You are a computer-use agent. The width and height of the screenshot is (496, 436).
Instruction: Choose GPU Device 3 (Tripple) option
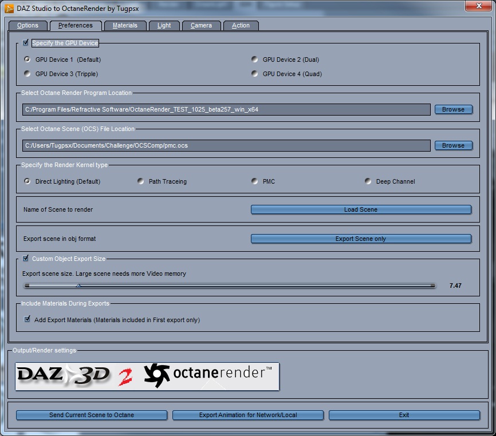tap(27, 73)
